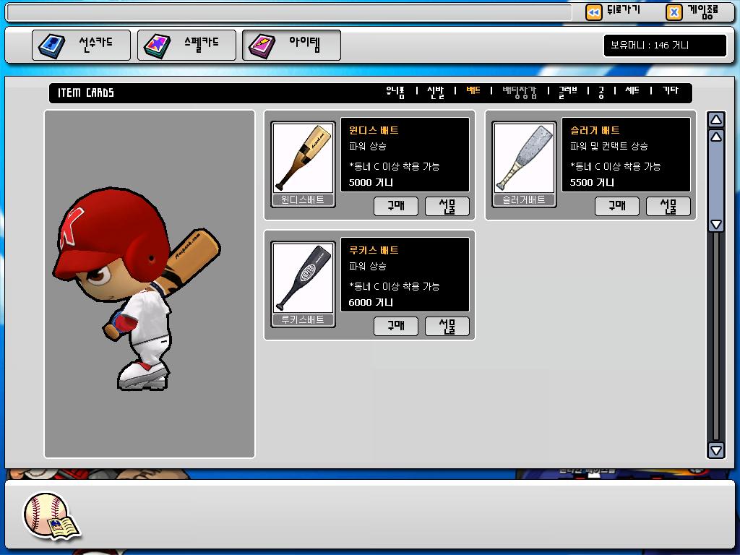Click the blue player card icon
This screenshot has height=555, width=740.
click(x=51, y=46)
